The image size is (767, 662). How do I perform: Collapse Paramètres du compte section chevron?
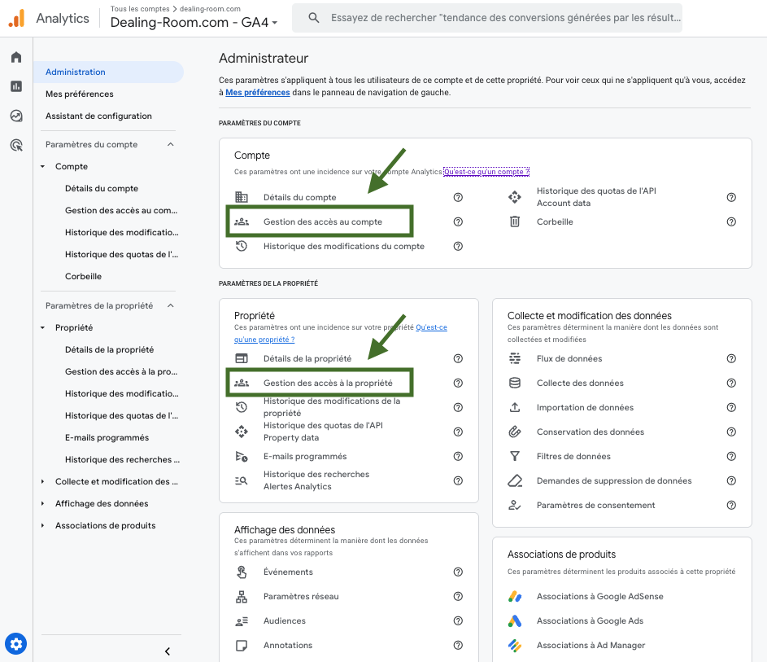pos(170,144)
